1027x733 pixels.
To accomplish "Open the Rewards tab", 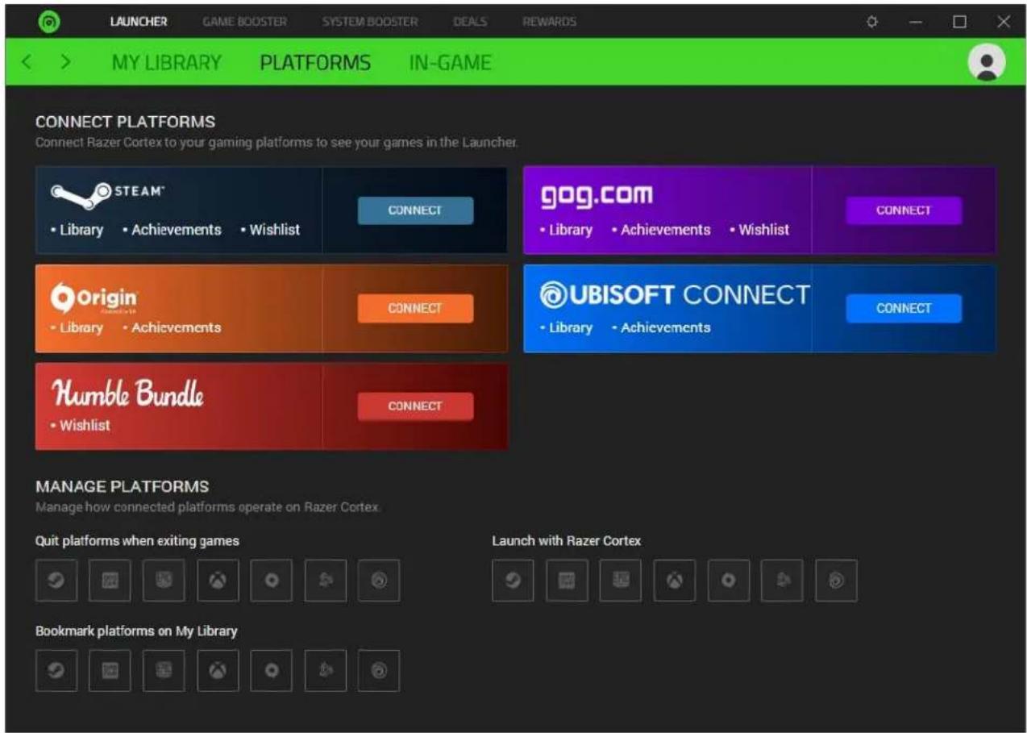I will 550,22.
